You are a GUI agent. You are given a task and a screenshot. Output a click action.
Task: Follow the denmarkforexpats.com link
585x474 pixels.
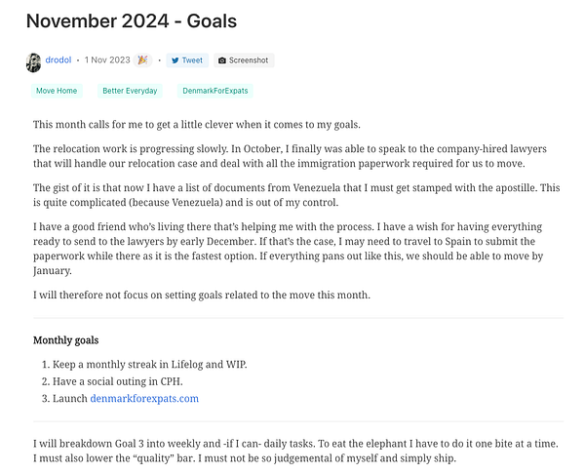[x=143, y=398]
